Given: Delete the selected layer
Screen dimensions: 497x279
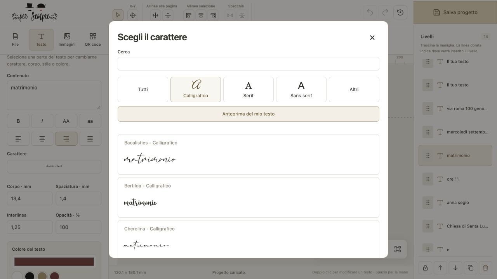Looking at the screenshot, I should 485,268.
